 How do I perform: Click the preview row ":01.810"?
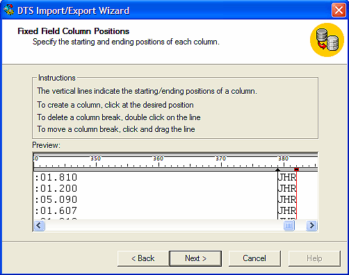point(56,178)
